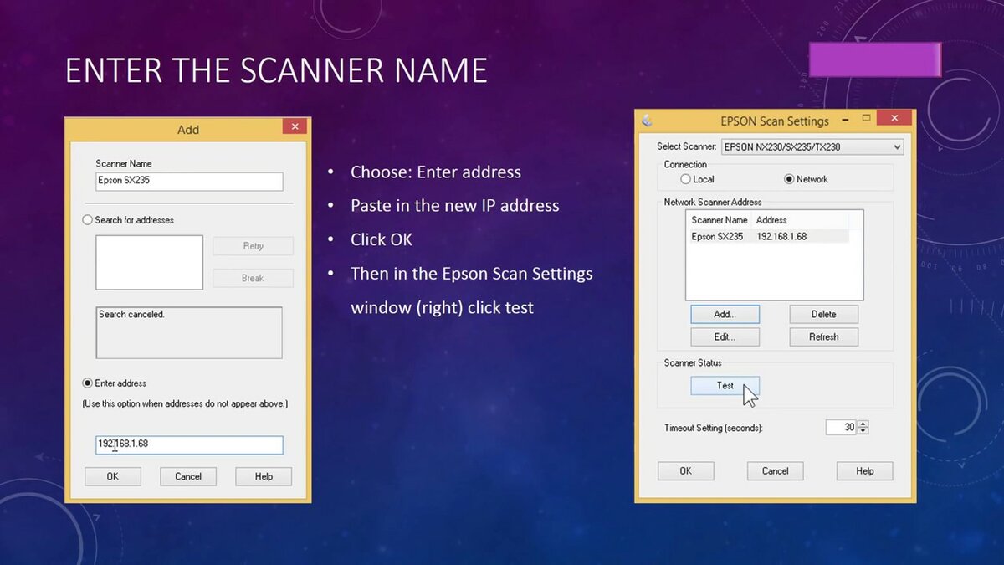The height and width of the screenshot is (565, 1004).
Task: Close the EPSON Scan Settings window
Action: pos(894,118)
